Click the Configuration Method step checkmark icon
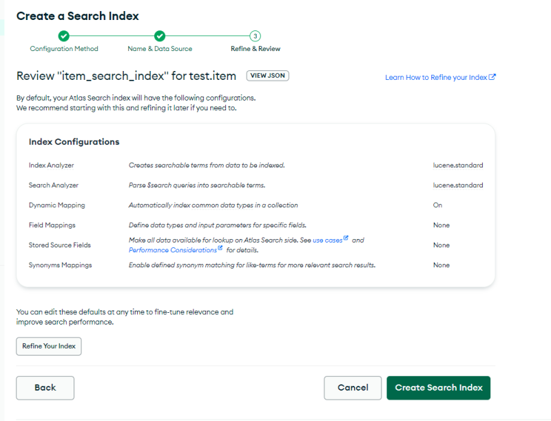Image resolution: width=551 pixels, height=421 pixels. [x=63, y=36]
